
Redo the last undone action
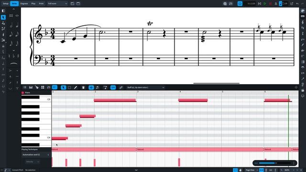[303, 3]
